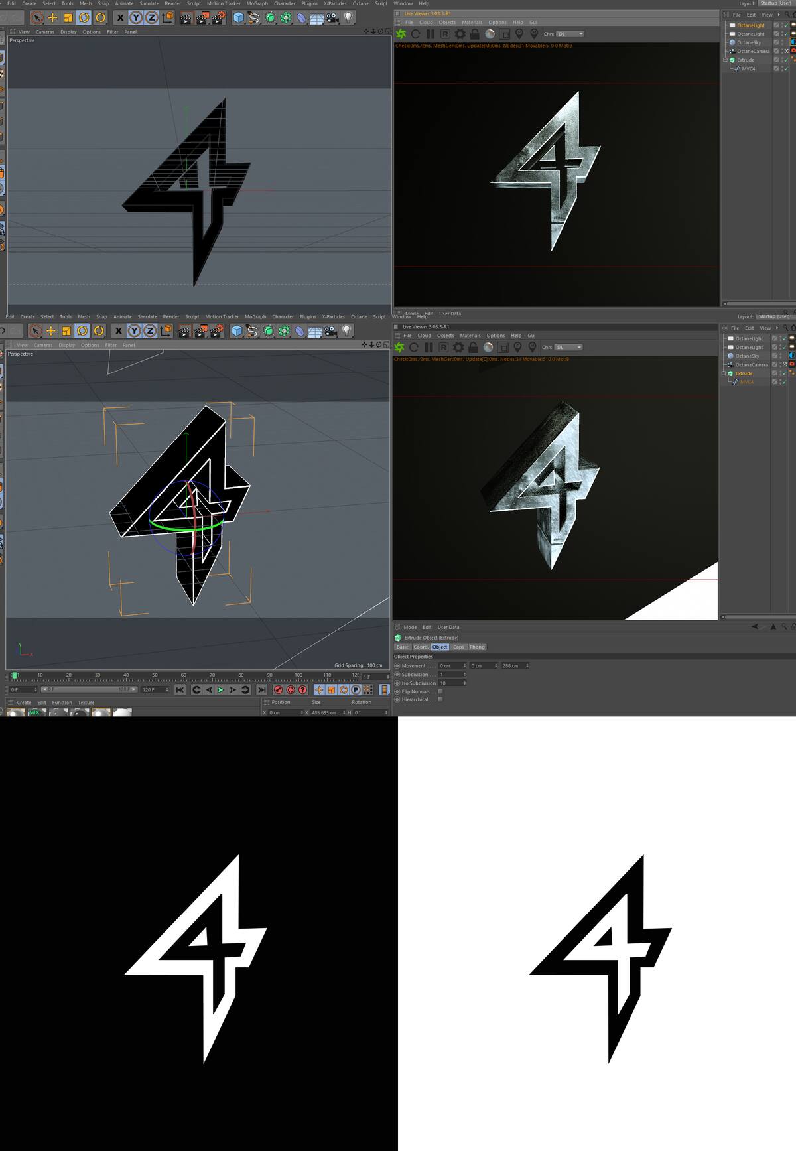This screenshot has width=796, height=1151.
Task: Select Move tool in lower toolbar
Action: tap(51, 330)
